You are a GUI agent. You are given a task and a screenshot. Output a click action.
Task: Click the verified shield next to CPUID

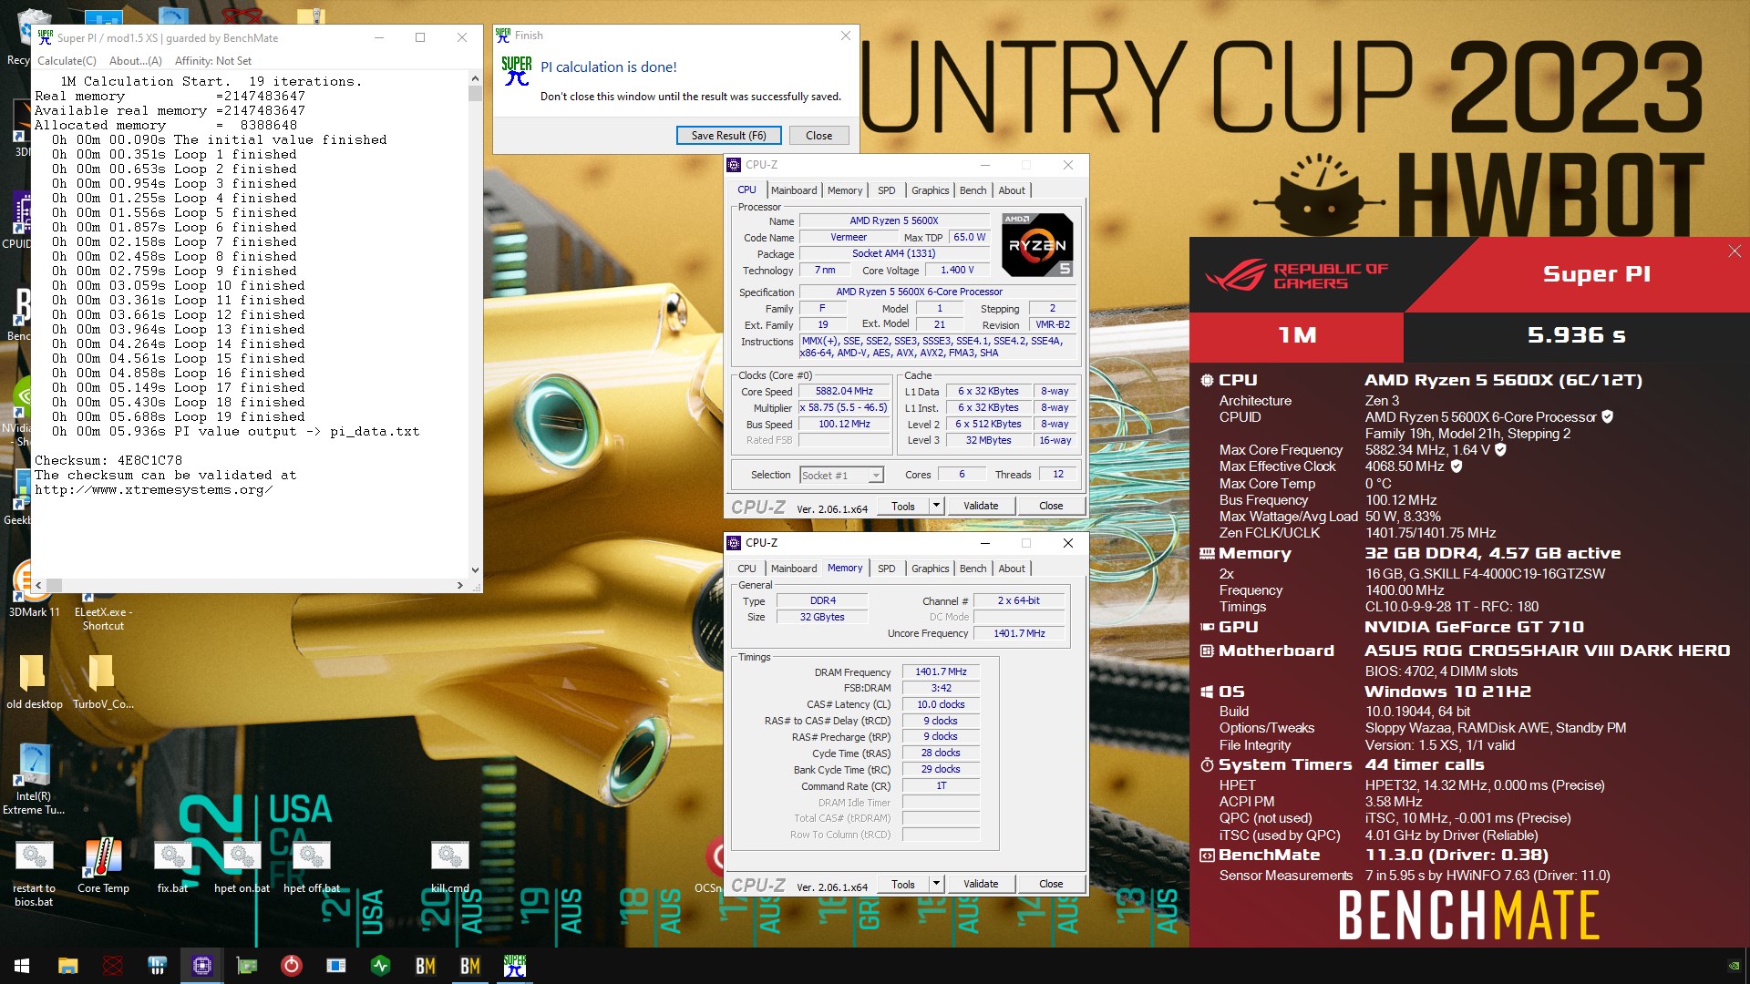[x=1608, y=416]
